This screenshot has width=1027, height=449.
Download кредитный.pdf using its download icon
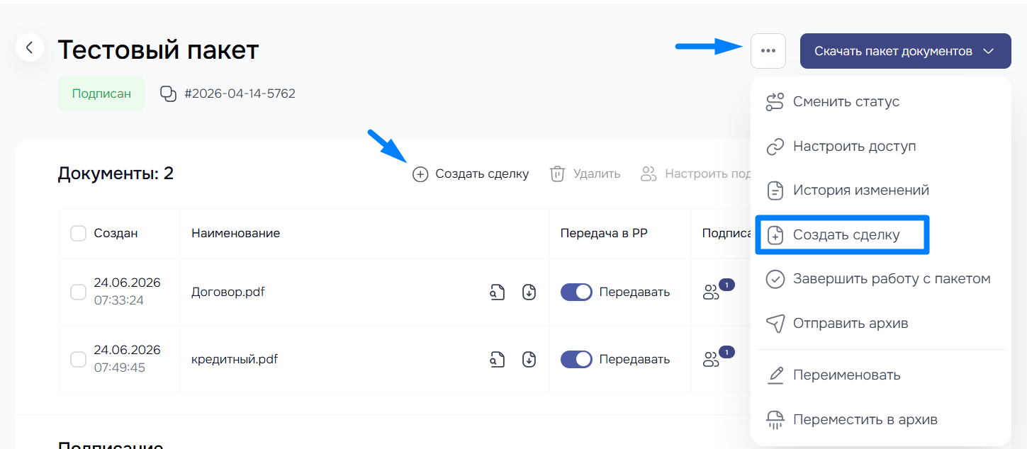529,359
